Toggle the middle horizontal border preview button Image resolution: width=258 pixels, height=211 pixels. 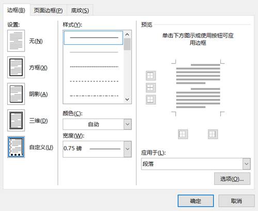point(151,87)
